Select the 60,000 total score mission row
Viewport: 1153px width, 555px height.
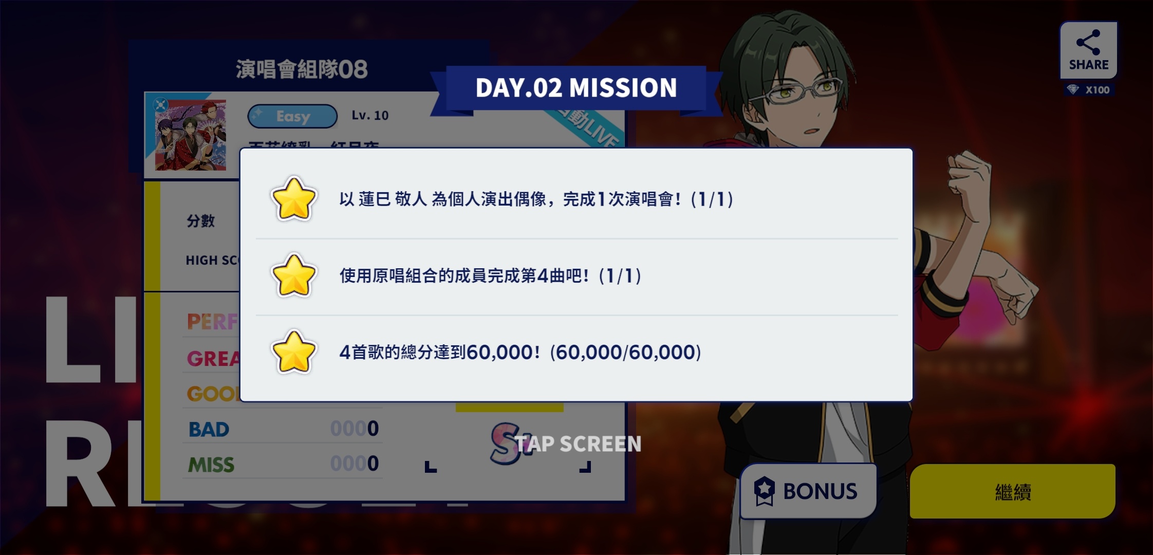[x=576, y=353]
